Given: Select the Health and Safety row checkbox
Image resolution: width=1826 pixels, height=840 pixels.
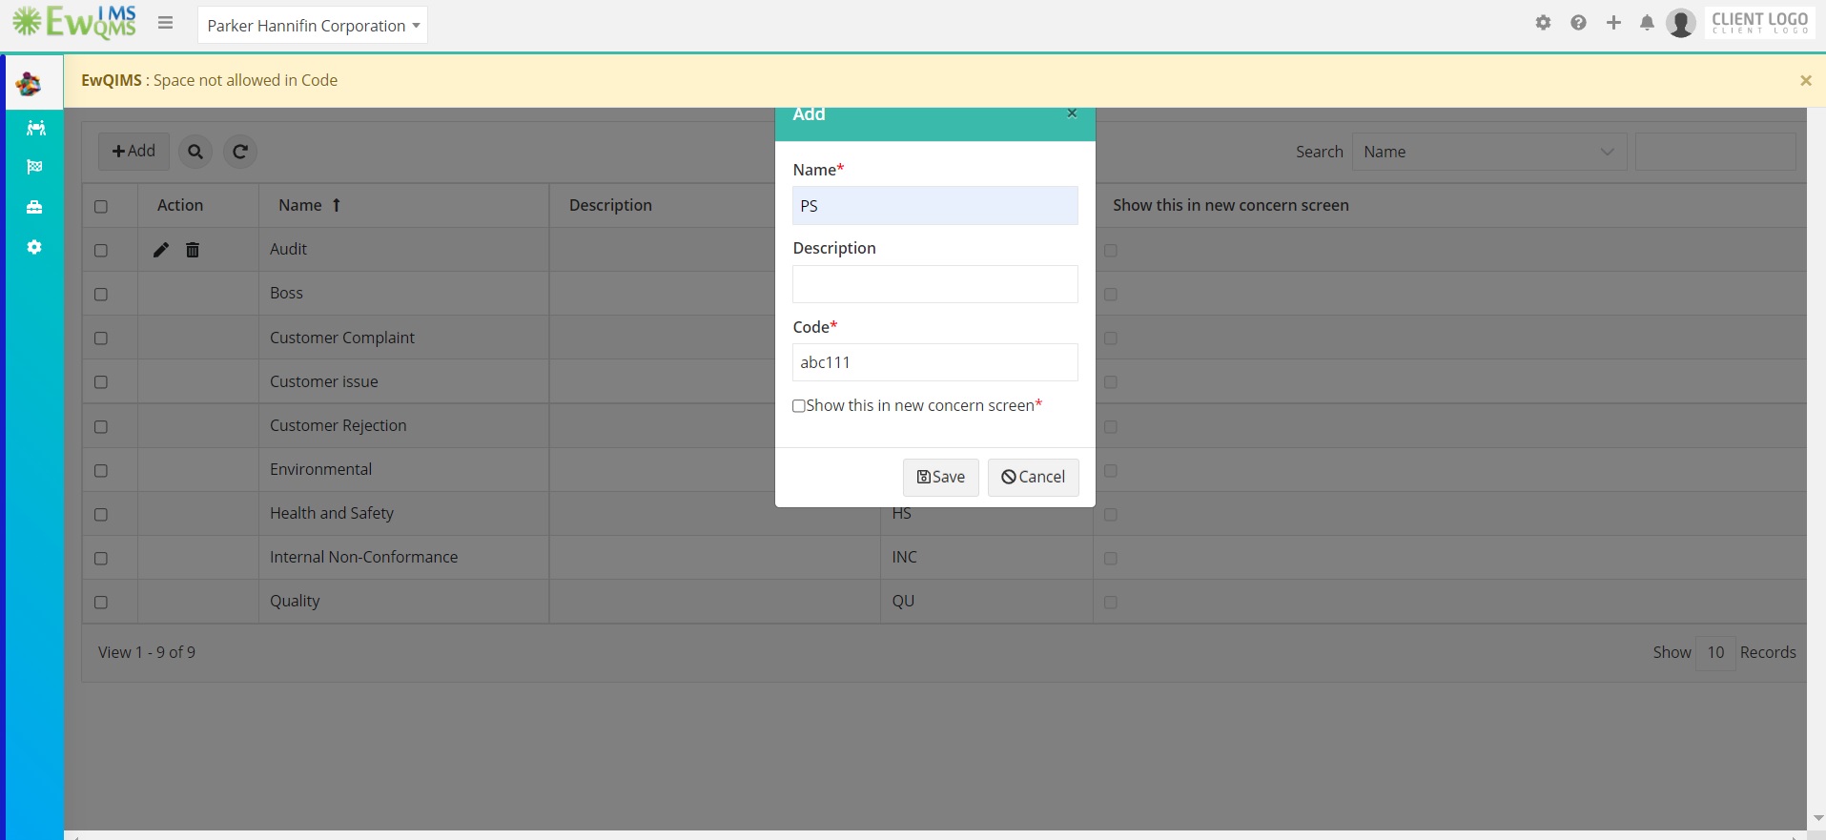Looking at the screenshot, I should click(101, 514).
